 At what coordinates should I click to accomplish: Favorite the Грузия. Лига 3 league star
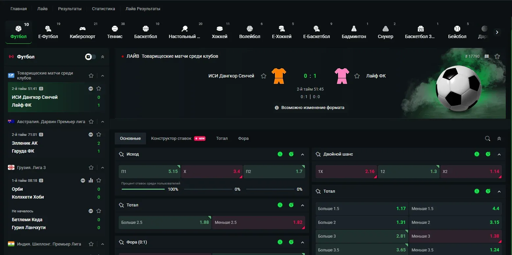click(x=91, y=168)
